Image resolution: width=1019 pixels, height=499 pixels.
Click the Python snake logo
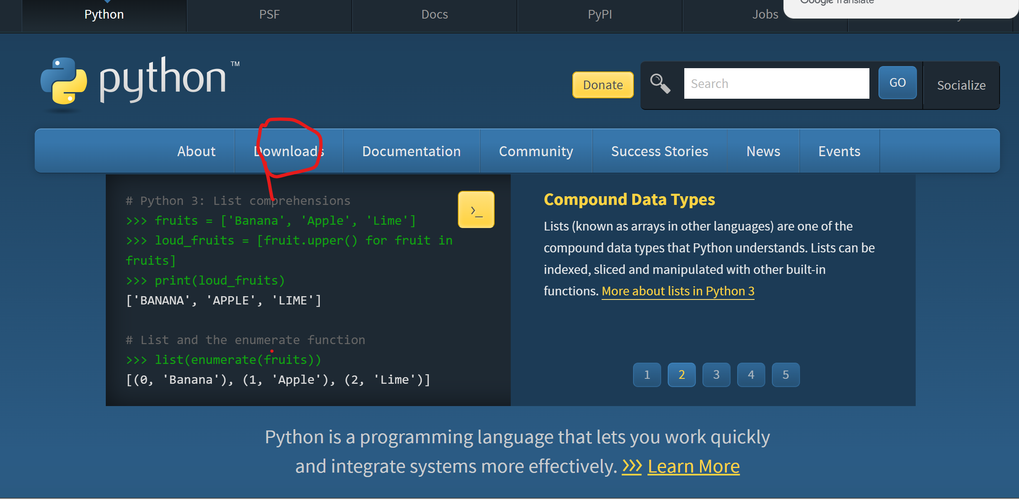tap(64, 81)
